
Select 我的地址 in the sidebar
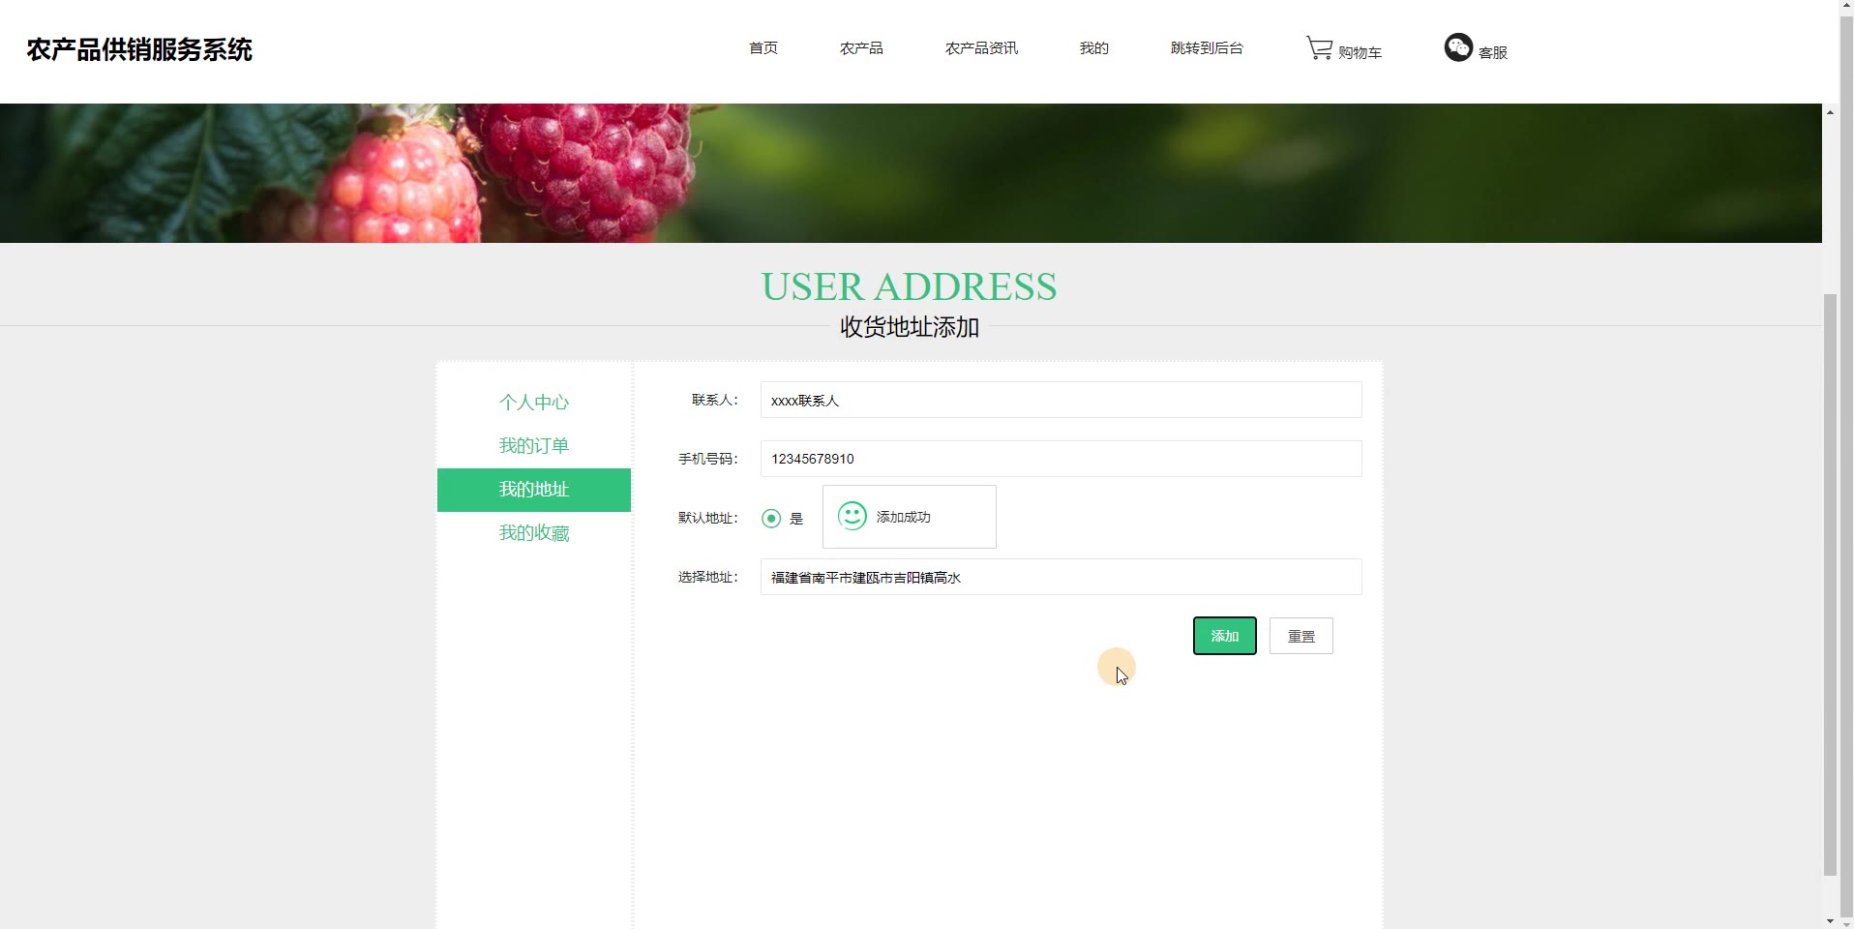pyautogui.click(x=534, y=490)
